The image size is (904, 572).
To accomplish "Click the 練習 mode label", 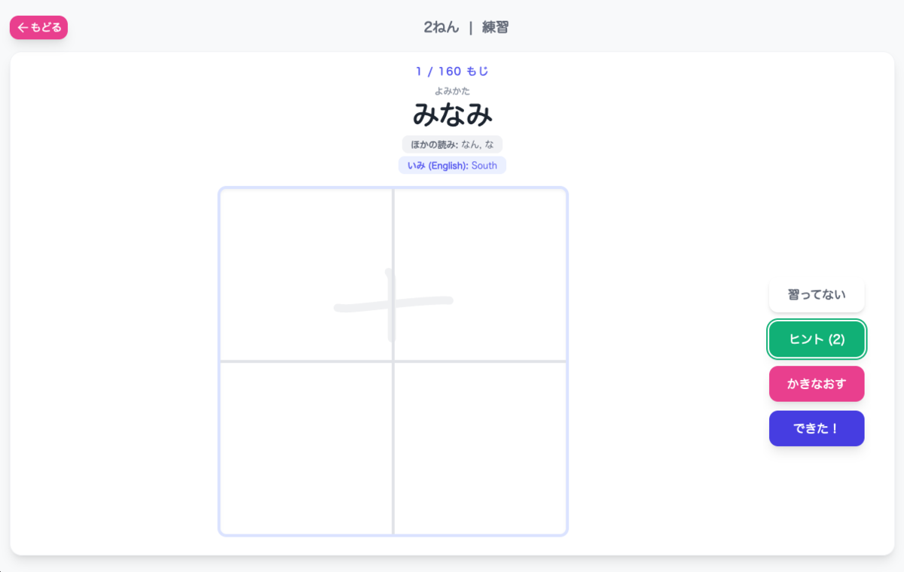I will point(495,28).
